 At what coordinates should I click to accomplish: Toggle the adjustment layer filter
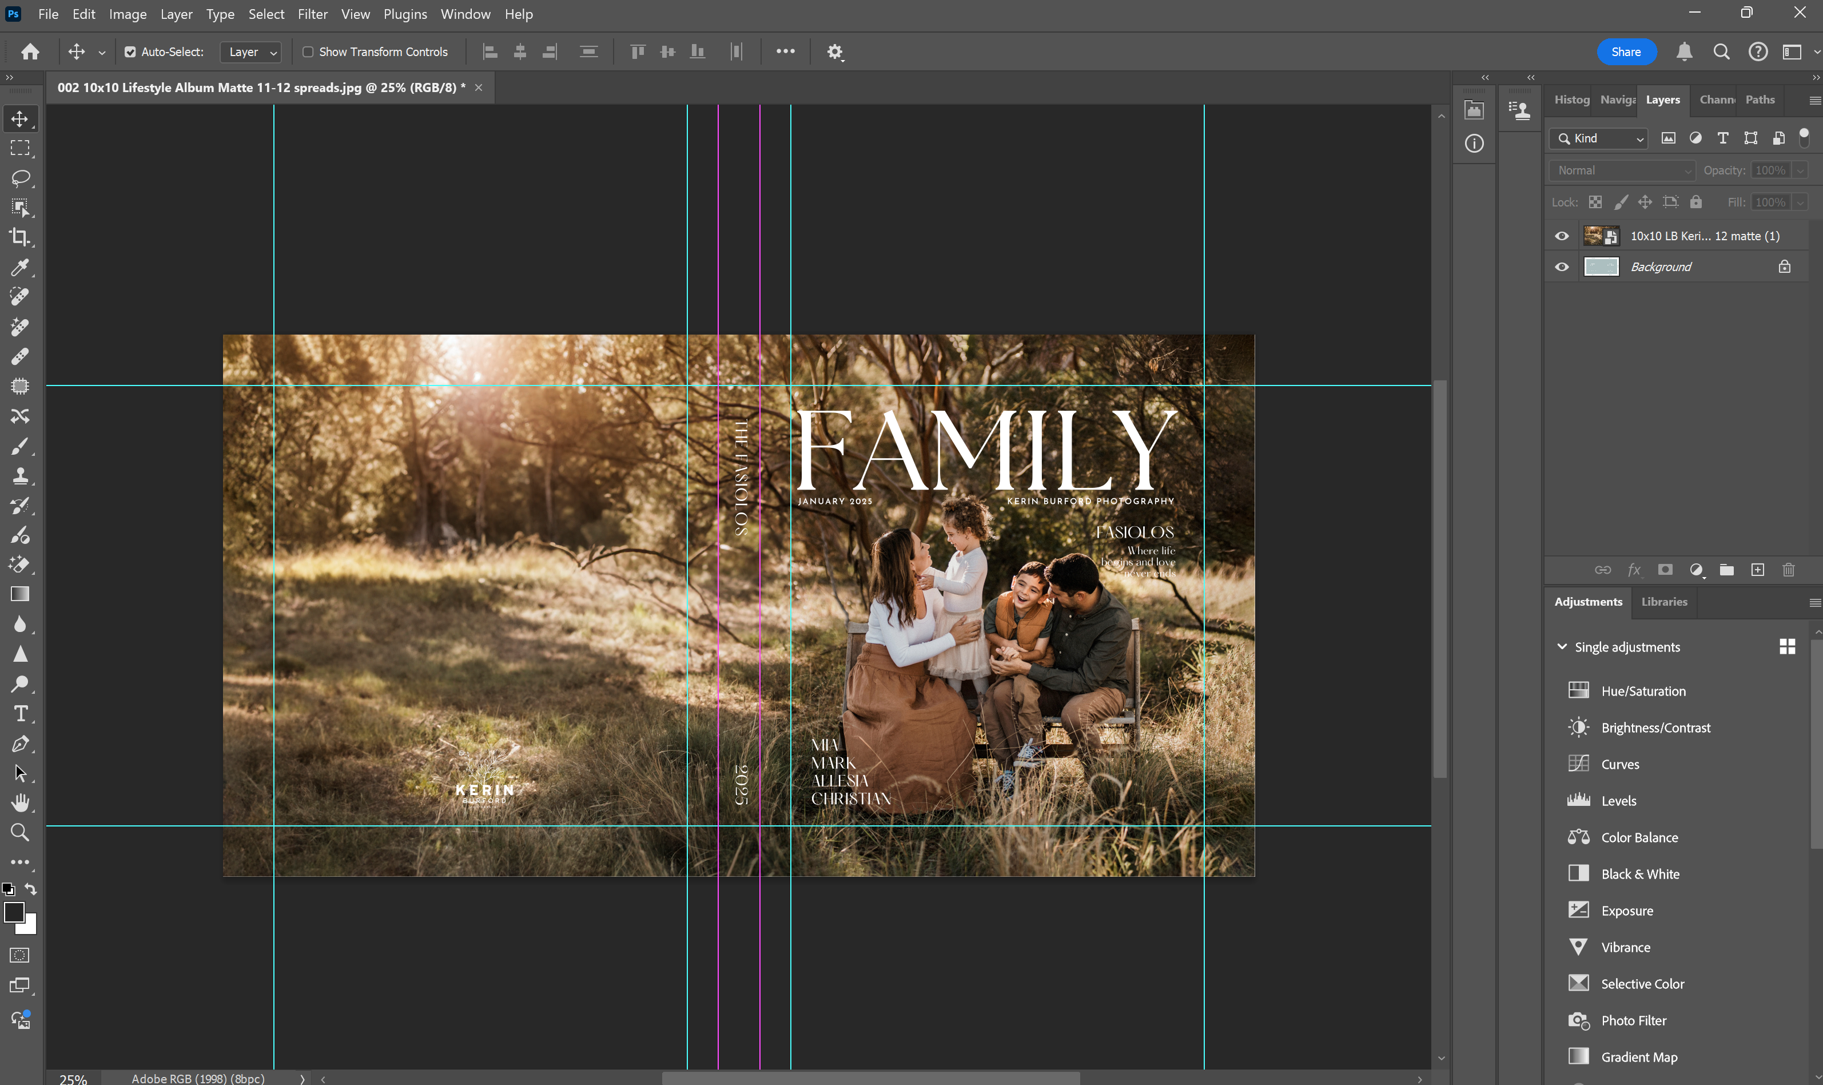1696,138
